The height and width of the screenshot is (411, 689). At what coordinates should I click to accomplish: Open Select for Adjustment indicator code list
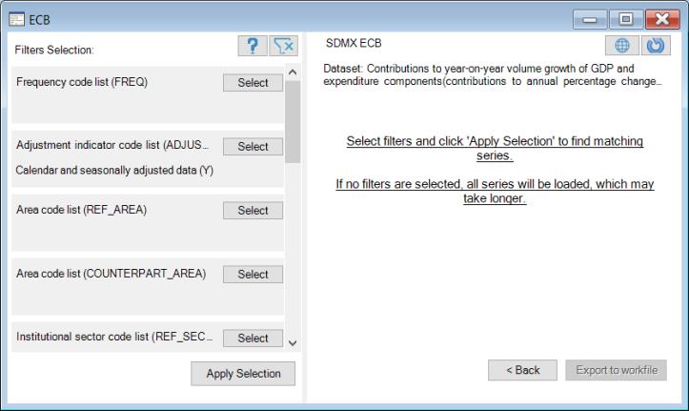253,147
